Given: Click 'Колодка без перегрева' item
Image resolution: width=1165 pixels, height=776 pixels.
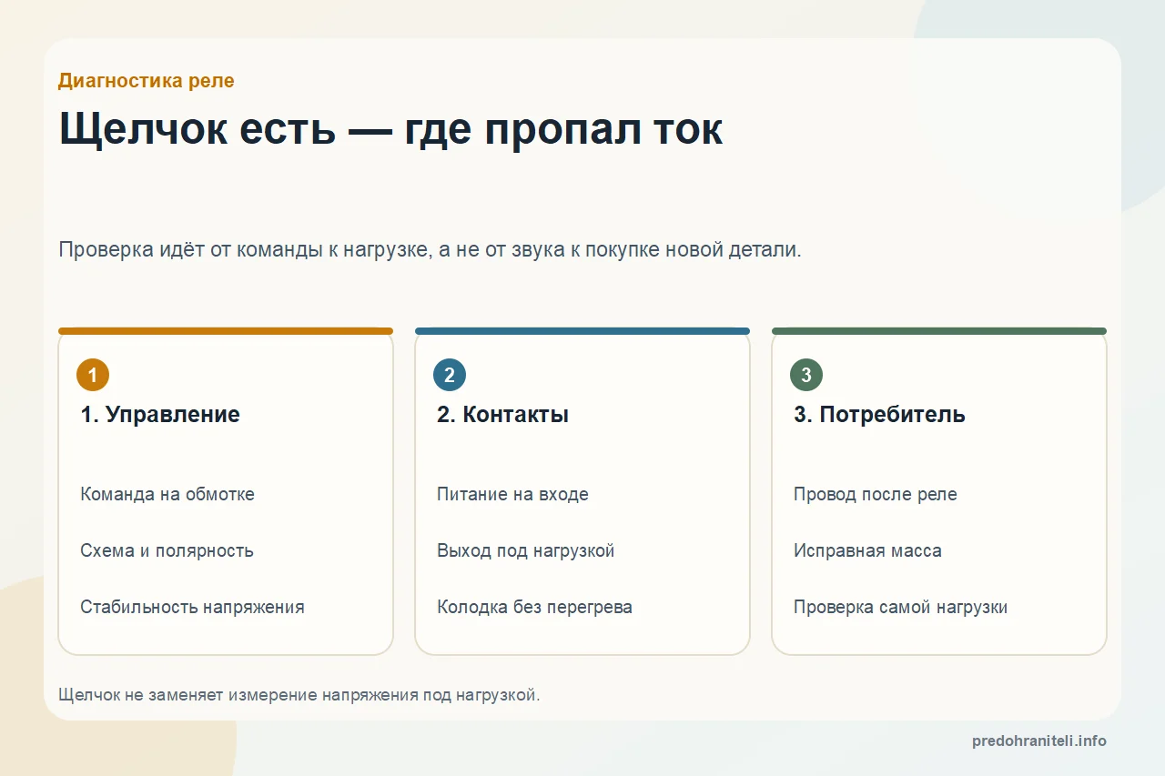Looking at the screenshot, I should click(x=534, y=608).
